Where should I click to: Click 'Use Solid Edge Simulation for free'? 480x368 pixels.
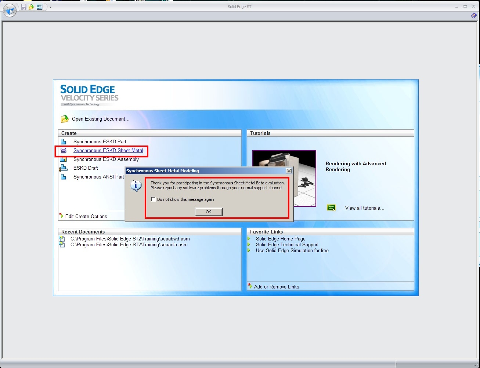point(292,250)
